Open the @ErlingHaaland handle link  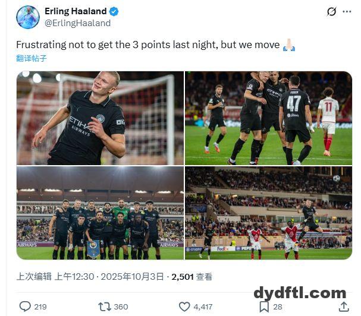(x=77, y=23)
